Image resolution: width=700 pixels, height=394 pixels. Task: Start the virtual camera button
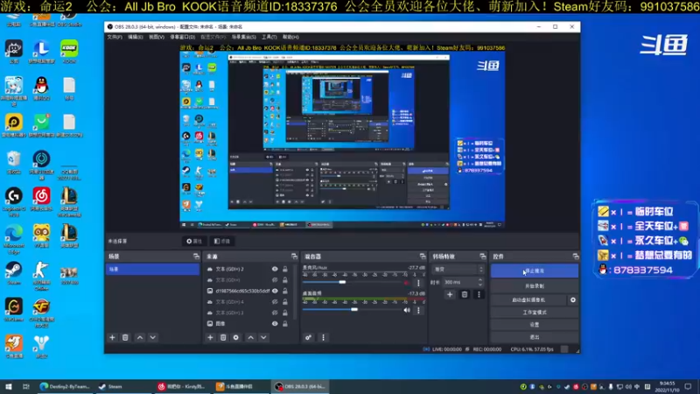click(x=528, y=299)
